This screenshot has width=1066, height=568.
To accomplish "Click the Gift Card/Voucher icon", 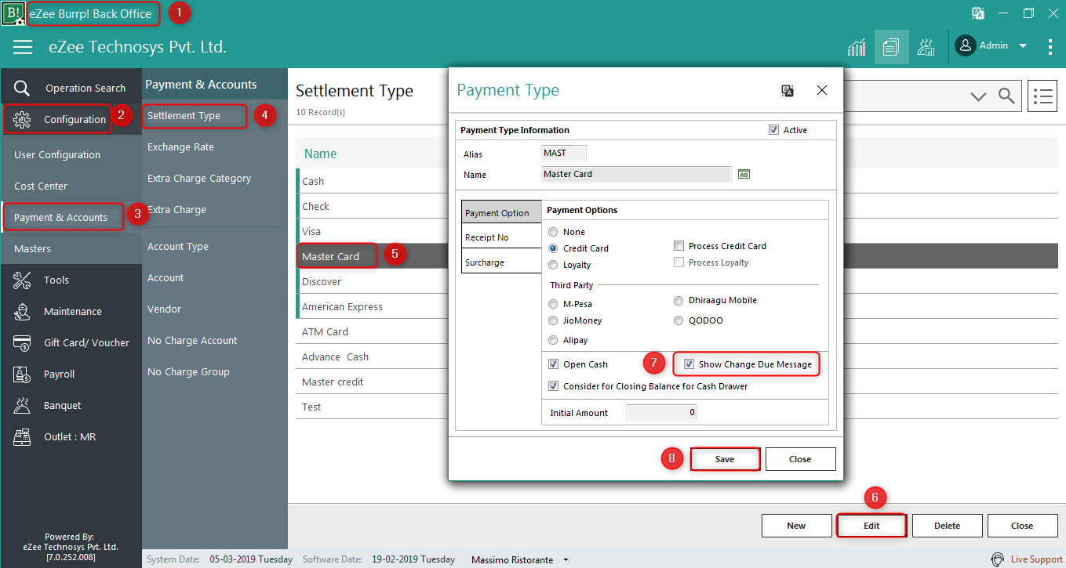I will (x=22, y=342).
